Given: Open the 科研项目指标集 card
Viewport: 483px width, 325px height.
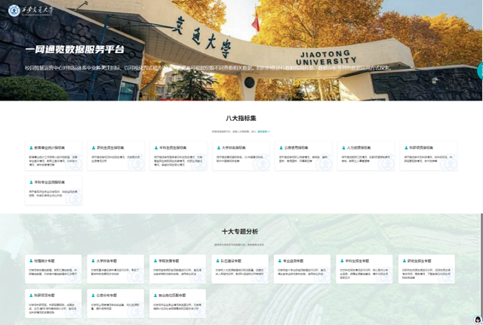Looking at the screenshot, I should [427, 156].
